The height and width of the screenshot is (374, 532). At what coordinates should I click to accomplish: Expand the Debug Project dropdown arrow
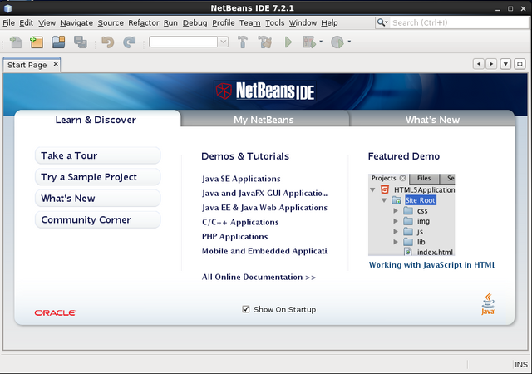pyautogui.click(x=320, y=42)
